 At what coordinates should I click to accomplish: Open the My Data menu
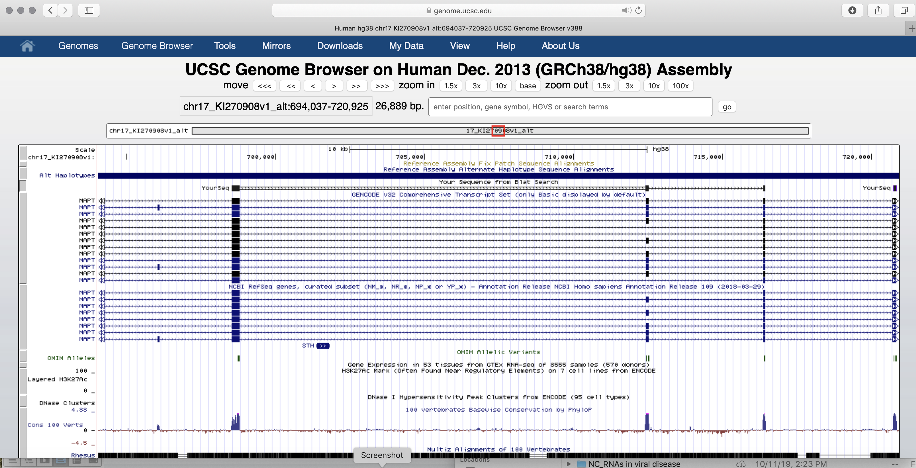(406, 46)
